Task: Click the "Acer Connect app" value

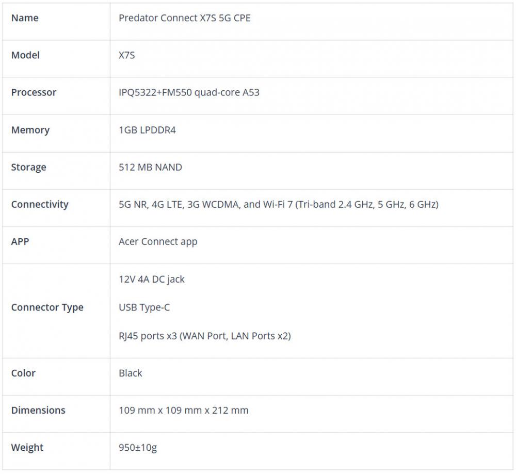Action: coord(158,241)
